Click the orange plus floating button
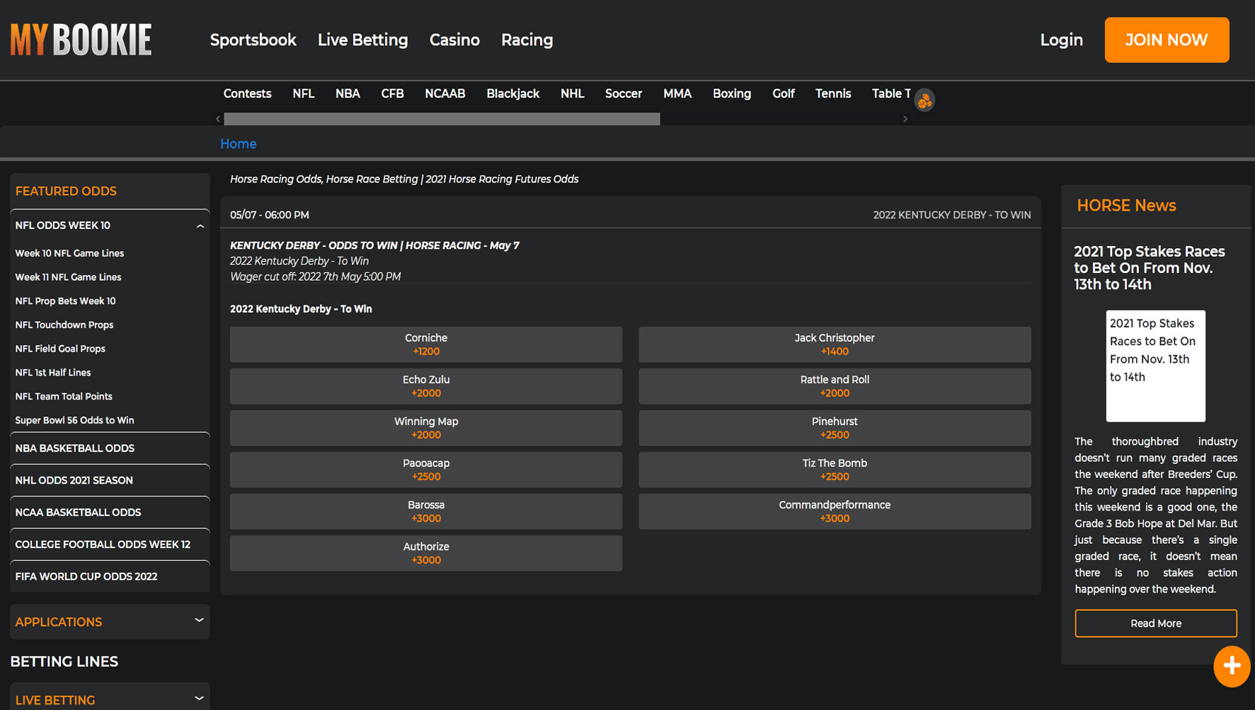This screenshot has width=1255, height=710. coord(1231,666)
